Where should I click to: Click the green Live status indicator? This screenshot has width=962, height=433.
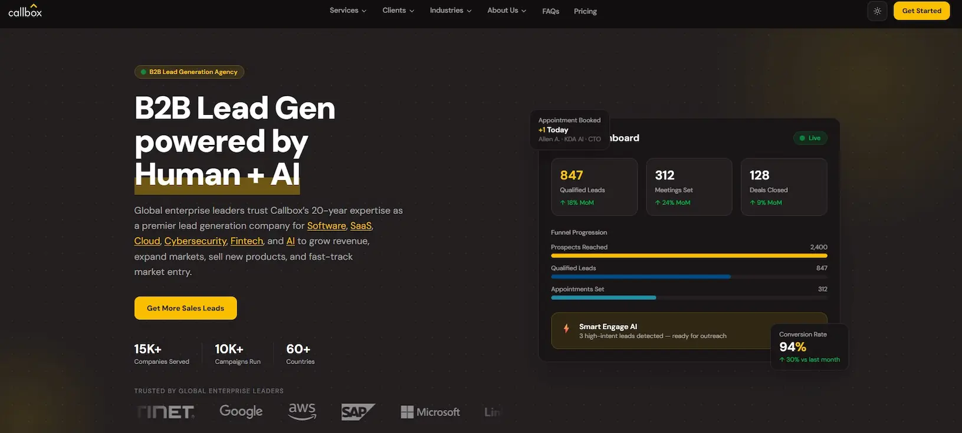click(810, 138)
